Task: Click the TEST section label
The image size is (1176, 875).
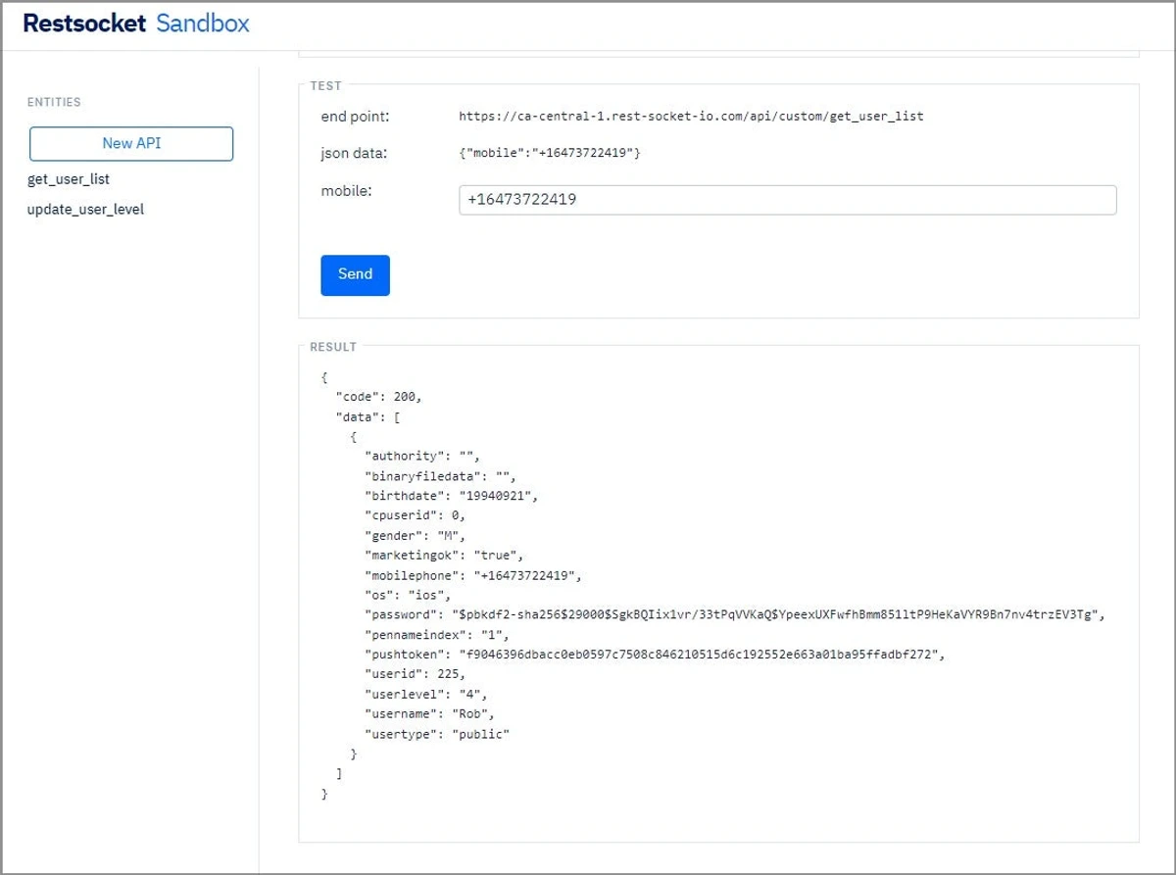Action: point(326,86)
